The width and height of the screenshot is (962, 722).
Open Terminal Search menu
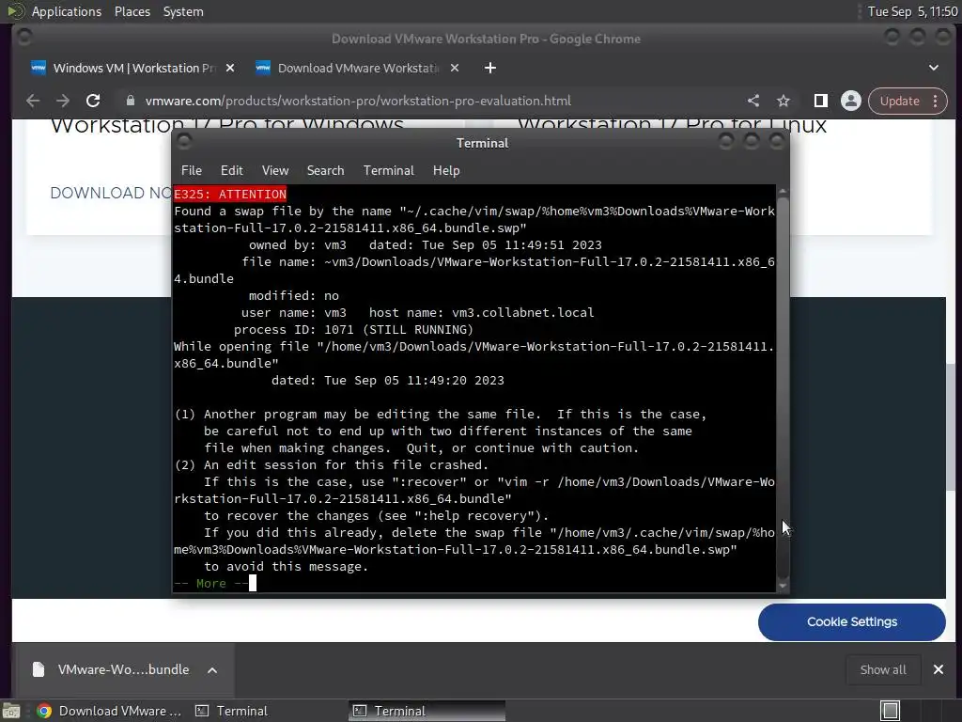pyautogui.click(x=325, y=170)
